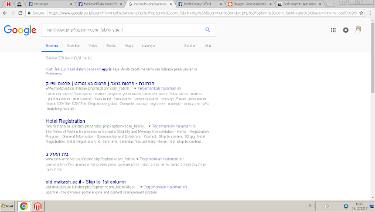Click the Google search magnifier icon

(x=207, y=30)
